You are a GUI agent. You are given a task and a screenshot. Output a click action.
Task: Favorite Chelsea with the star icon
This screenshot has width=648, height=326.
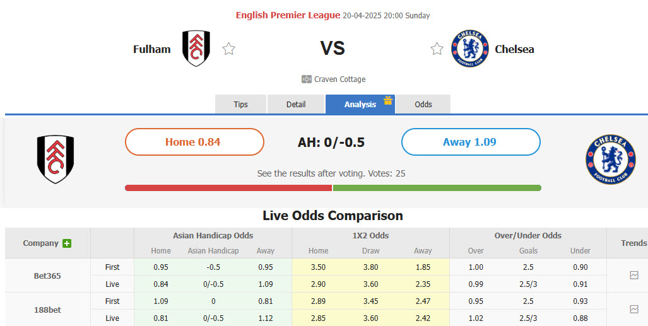437,49
